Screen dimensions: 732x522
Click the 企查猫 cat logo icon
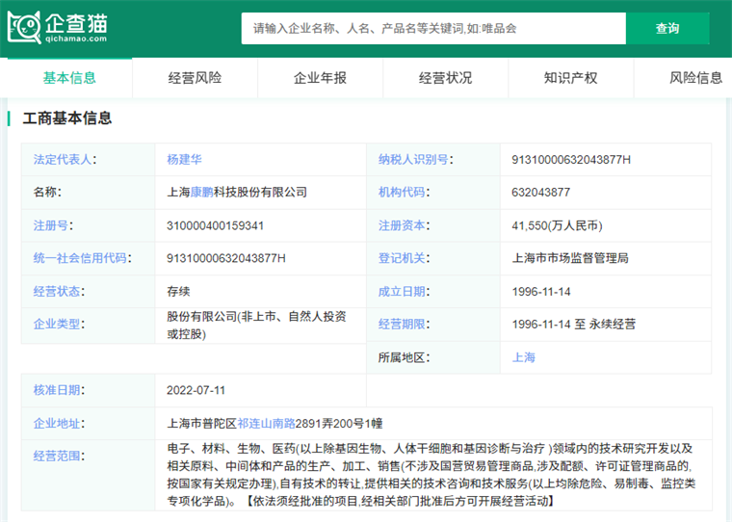[24, 28]
